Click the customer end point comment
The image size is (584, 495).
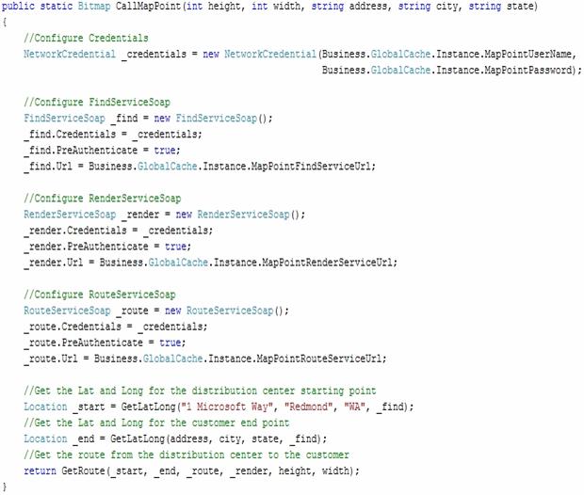click(x=156, y=423)
